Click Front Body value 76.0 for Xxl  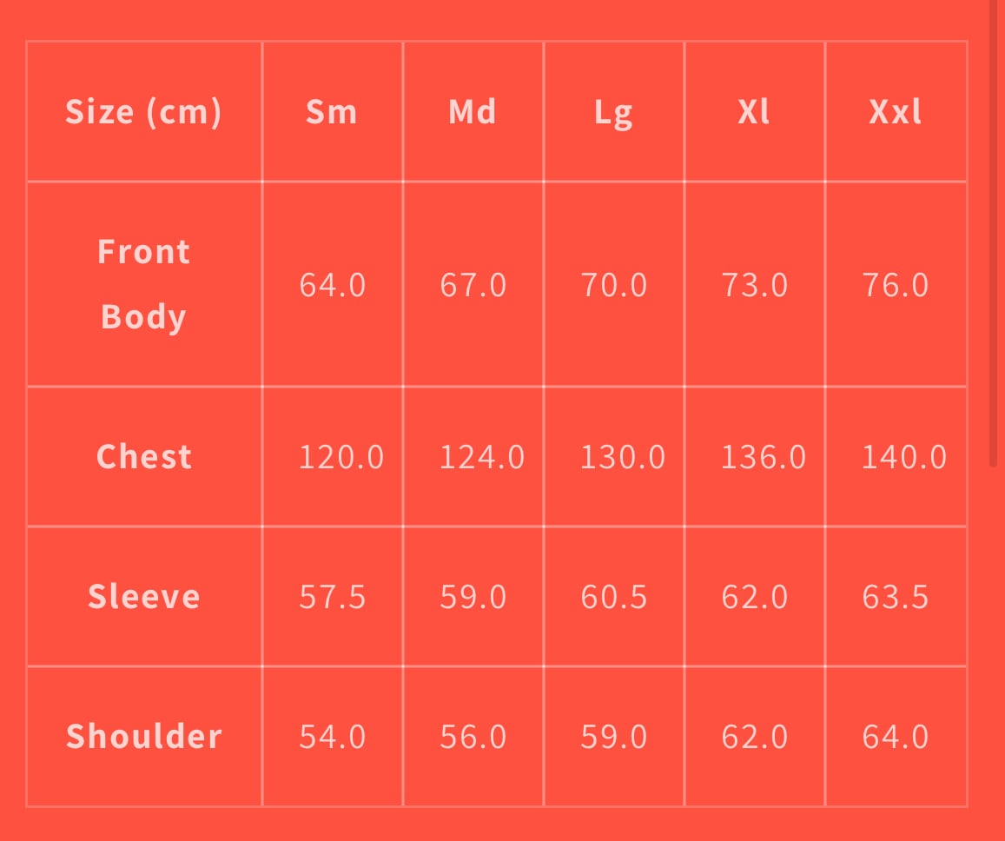coord(896,285)
